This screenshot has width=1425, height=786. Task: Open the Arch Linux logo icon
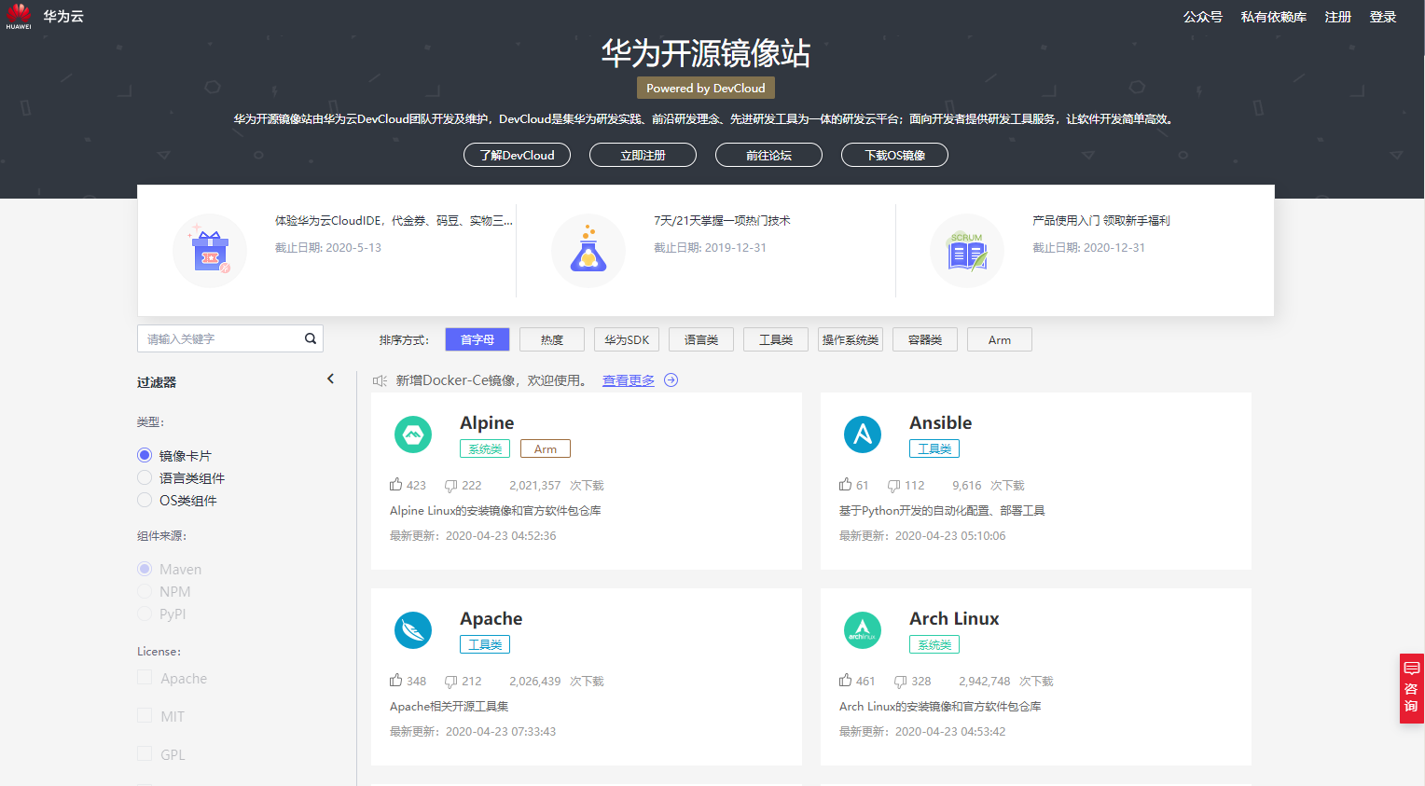[863, 630]
